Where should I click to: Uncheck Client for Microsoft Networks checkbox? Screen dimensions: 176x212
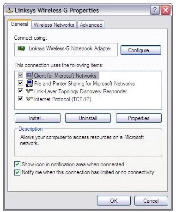21,75
